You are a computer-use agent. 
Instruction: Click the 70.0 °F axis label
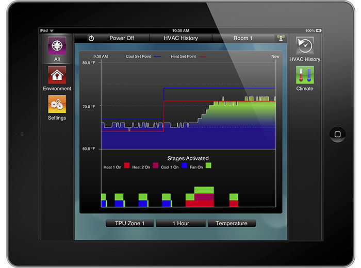(x=89, y=107)
